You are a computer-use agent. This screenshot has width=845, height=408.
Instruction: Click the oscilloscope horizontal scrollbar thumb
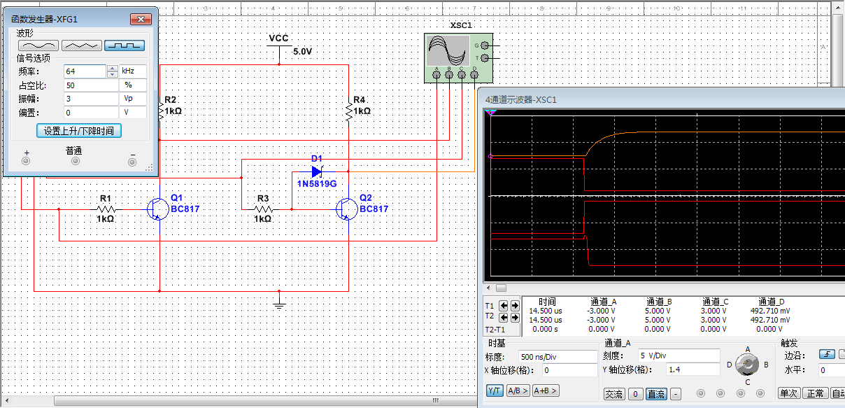pyautogui.click(x=501, y=288)
